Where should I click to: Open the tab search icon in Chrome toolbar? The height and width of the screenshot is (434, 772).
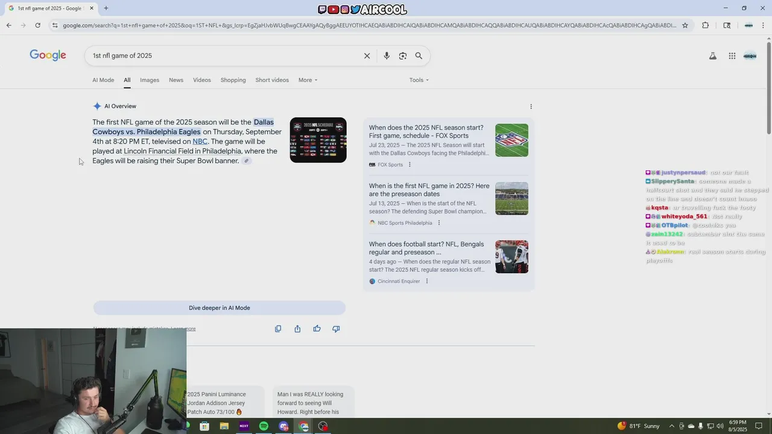[727, 25]
